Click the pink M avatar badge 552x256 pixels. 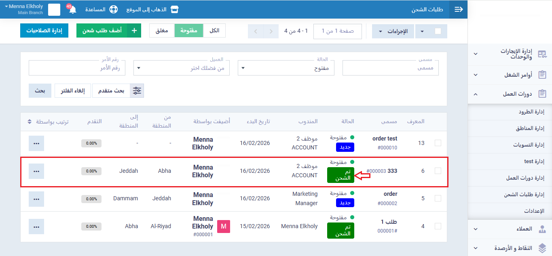[x=224, y=227]
